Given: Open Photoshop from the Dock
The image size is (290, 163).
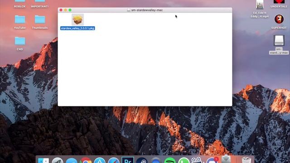Looking at the screenshot, I should coord(128,160).
